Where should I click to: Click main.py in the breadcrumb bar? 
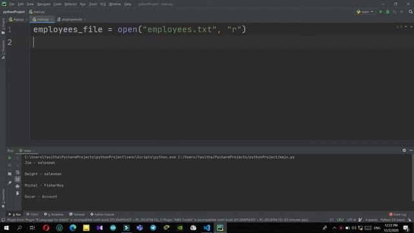37,12
